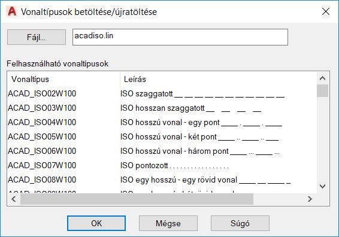Sort by the Leírás column header
The height and width of the screenshot is (237, 339).
coord(219,79)
